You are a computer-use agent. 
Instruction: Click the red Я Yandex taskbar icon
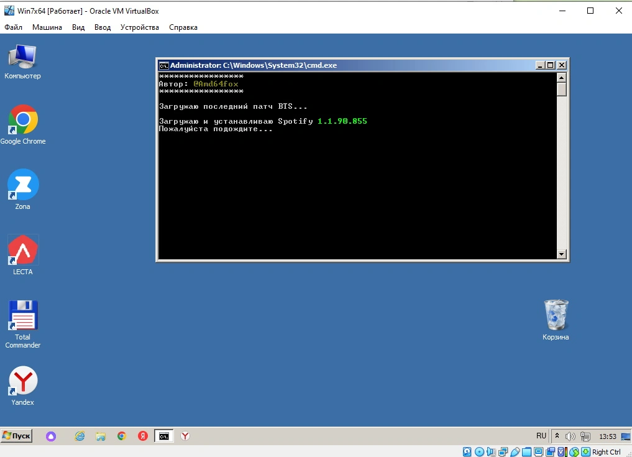pos(143,436)
